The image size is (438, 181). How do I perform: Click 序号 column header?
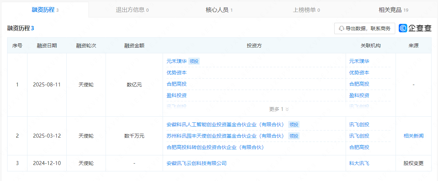pyautogui.click(x=17, y=46)
